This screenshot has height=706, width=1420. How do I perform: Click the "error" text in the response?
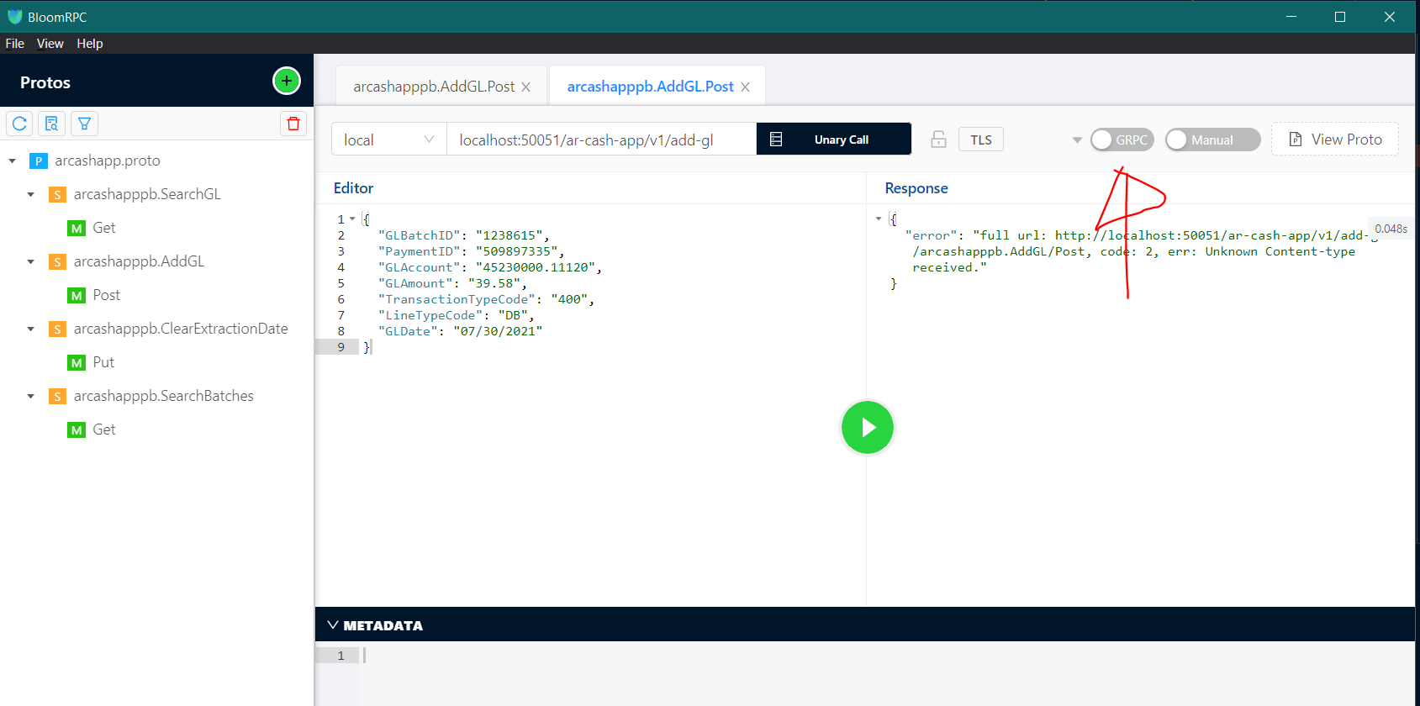(x=931, y=235)
